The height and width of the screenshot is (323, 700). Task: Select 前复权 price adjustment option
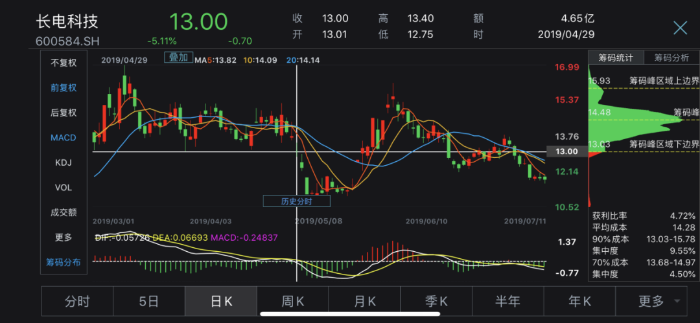(x=64, y=88)
